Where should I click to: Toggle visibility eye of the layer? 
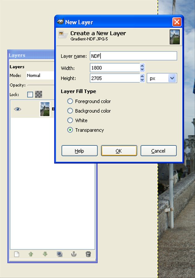point(18,109)
